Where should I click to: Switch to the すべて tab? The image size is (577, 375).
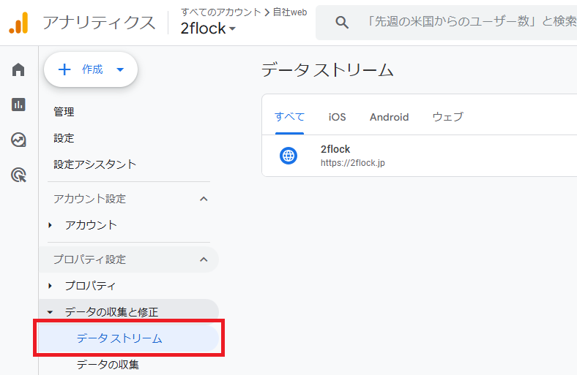pyautogui.click(x=290, y=117)
